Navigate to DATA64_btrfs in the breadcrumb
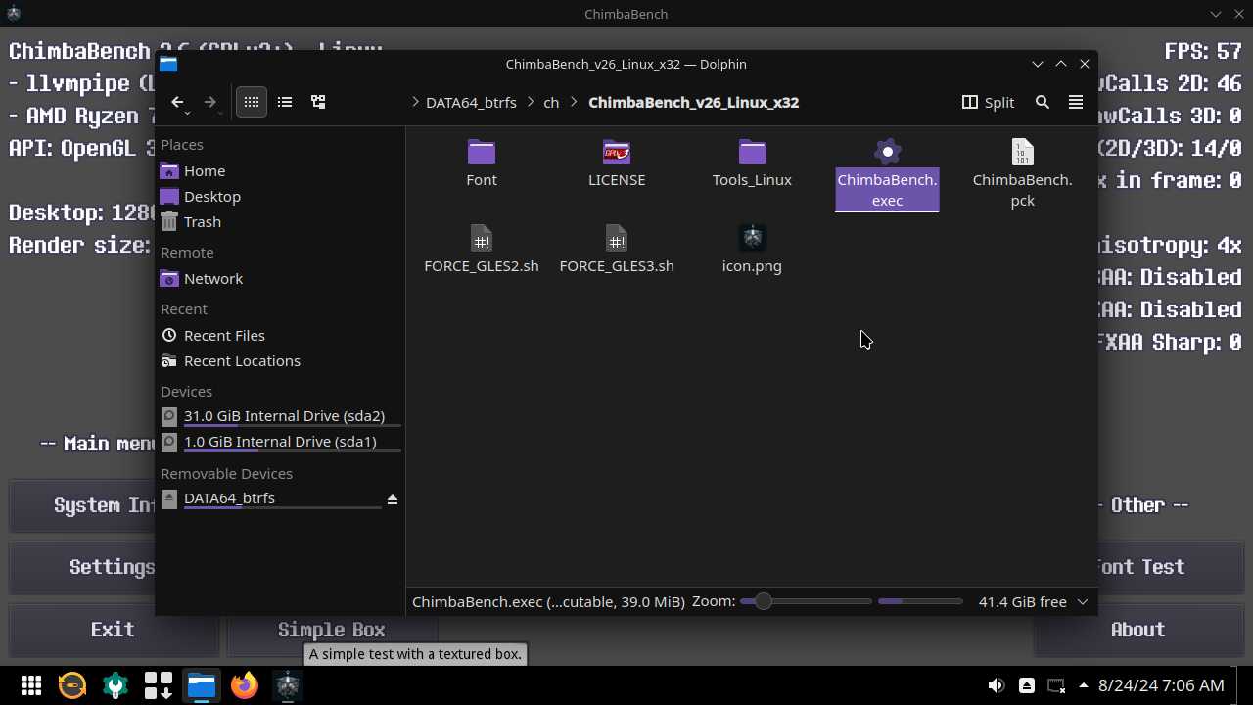Viewport: 1253px width, 705px height. (471, 102)
